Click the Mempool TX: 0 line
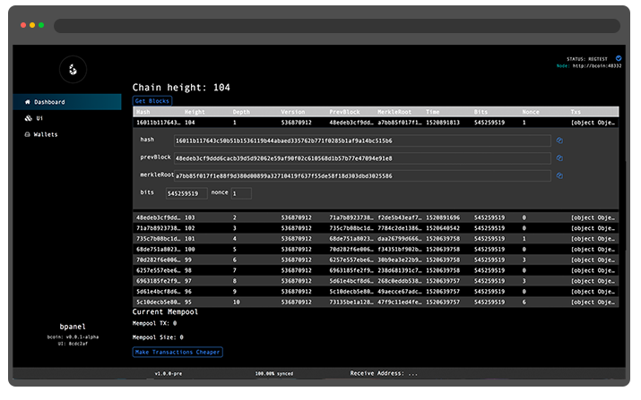This screenshot has width=641, height=400. click(x=154, y=323)
